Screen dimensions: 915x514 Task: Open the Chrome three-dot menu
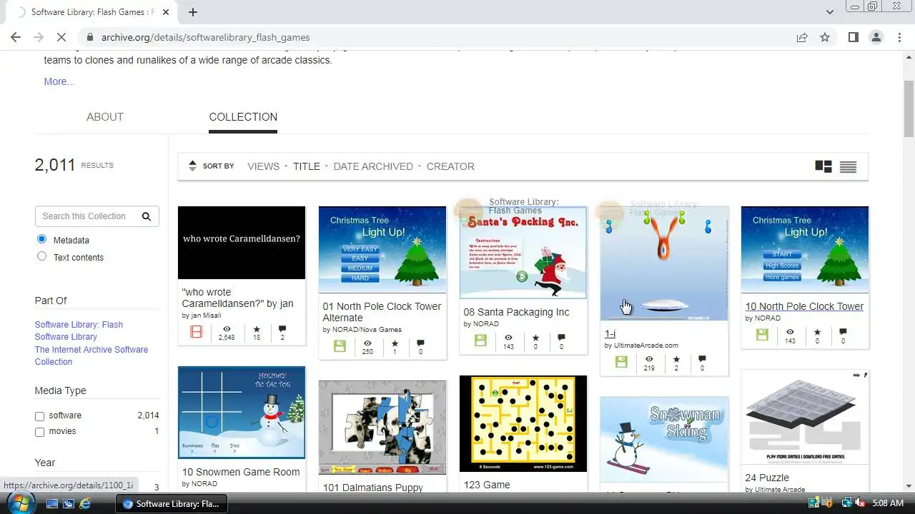click(899, 37)
